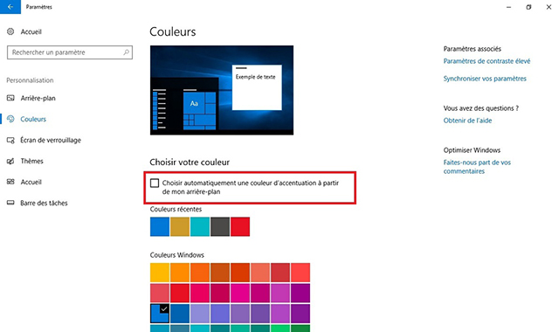Select last purple swatch in second Windows row
559x332 pixels.
300,293
